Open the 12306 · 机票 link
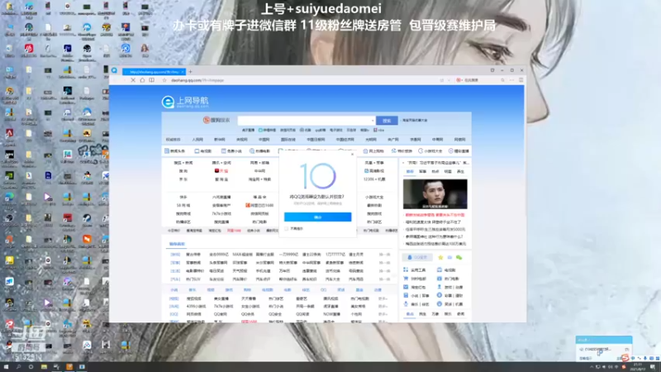661x372 pixels. pos(374,179)
